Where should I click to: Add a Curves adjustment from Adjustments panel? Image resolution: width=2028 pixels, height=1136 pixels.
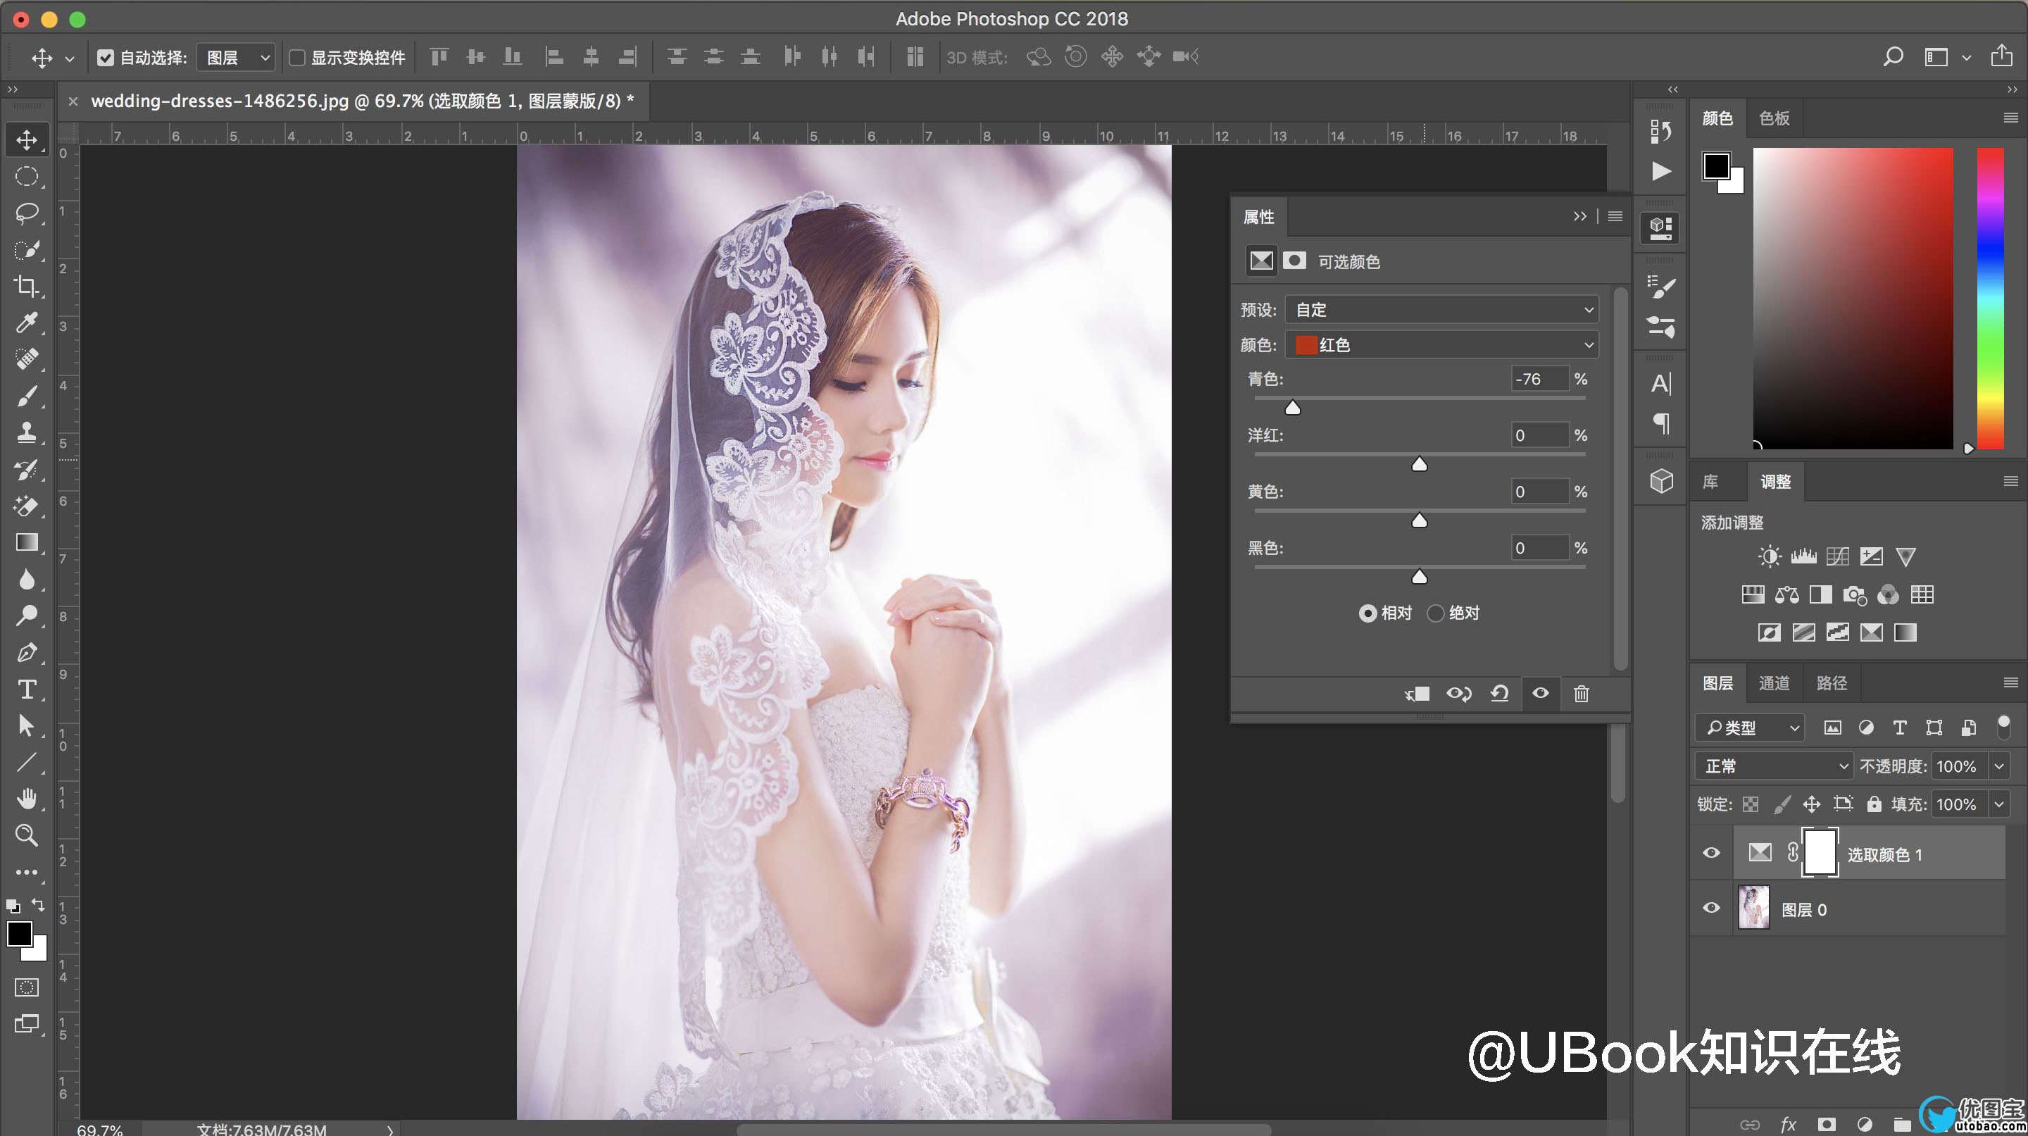1836,556
